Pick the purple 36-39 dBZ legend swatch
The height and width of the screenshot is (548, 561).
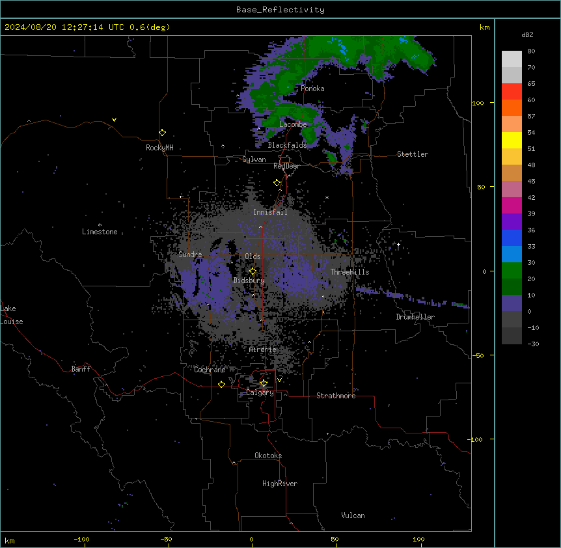(512, 221)
